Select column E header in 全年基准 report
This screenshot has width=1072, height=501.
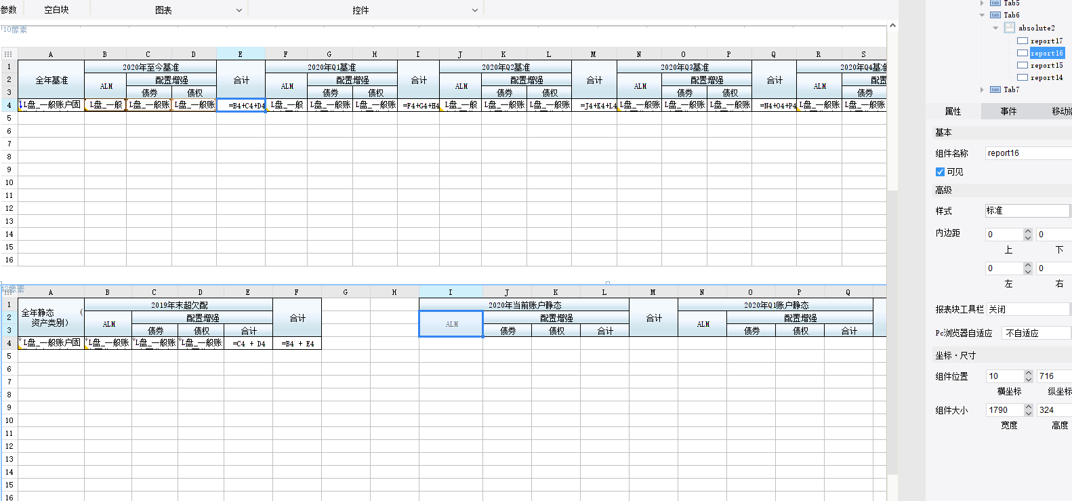pyautogui.click(x=241, y=54)
